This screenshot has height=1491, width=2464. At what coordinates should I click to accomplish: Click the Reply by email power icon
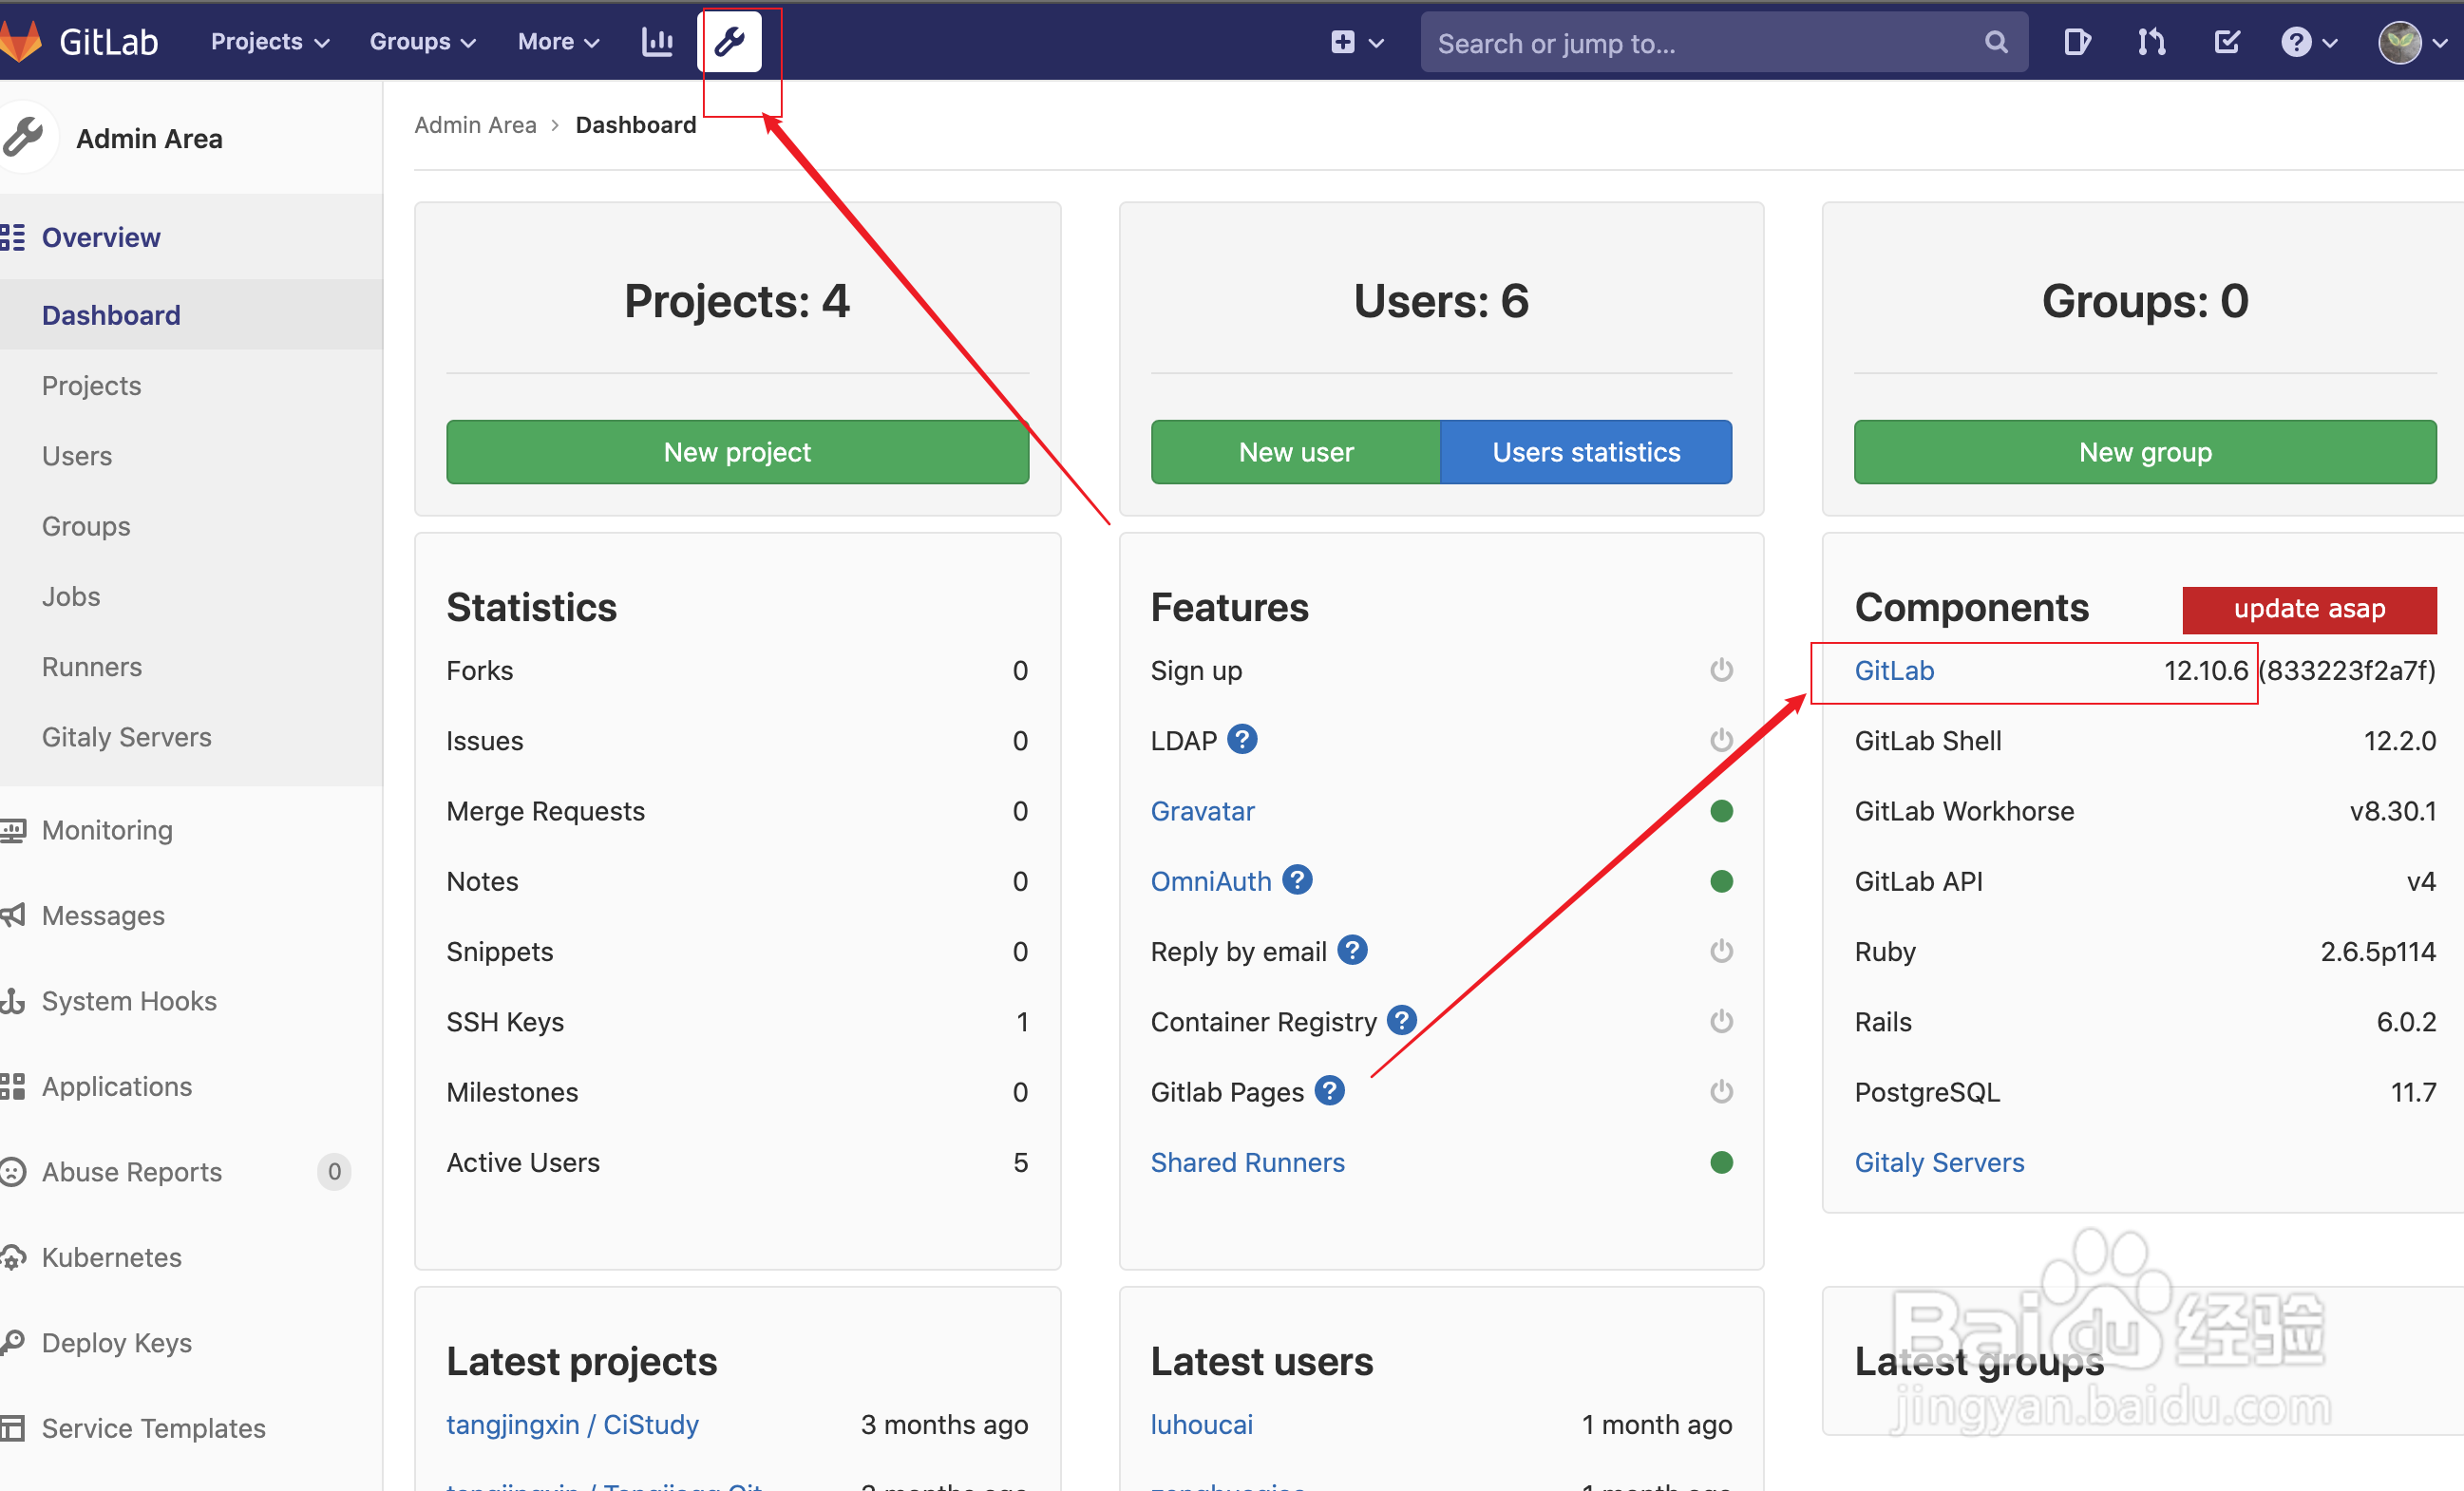[1721, 950]
